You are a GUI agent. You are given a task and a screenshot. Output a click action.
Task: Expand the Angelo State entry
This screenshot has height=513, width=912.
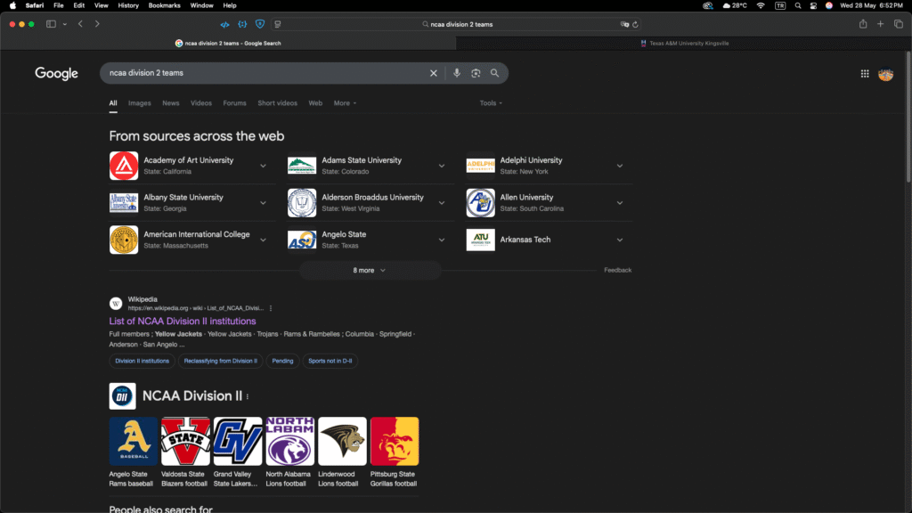pyautogui.click(x=441, y=240)
